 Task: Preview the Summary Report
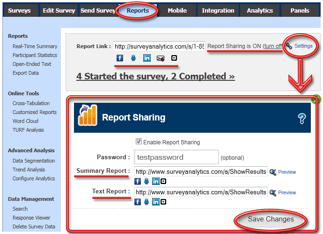click(x=287, y=172)
